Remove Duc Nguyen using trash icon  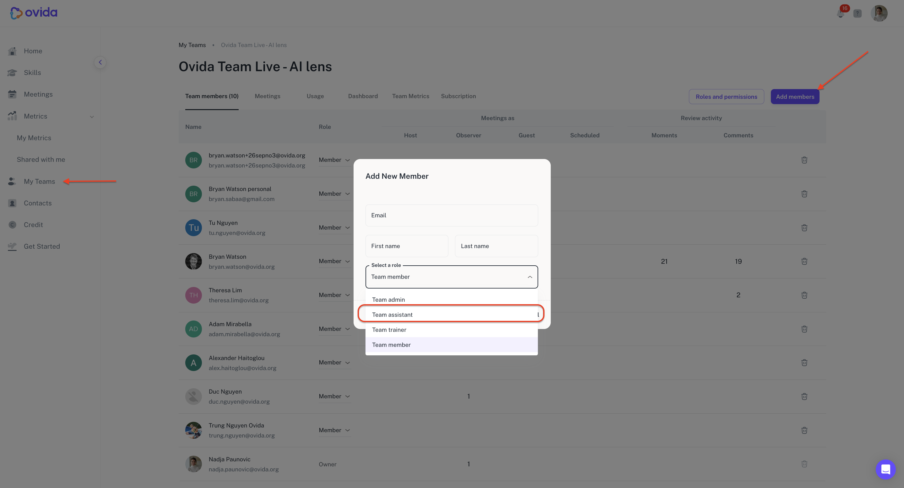pos(804,396)
